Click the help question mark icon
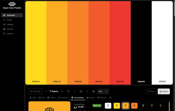Viewport: 175px width, 111px height. 110,98
